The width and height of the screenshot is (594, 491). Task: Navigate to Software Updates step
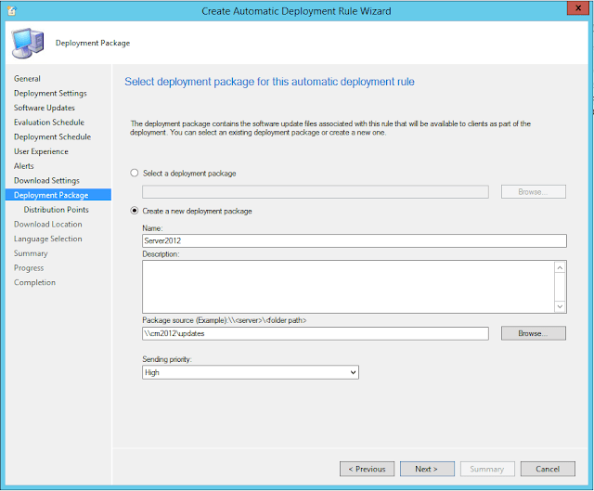[45, 108]
